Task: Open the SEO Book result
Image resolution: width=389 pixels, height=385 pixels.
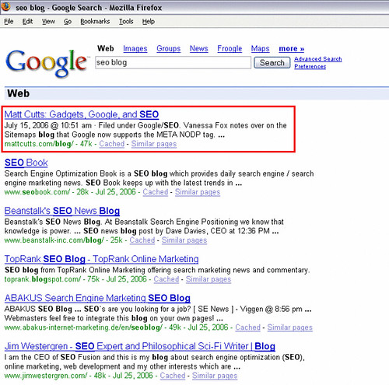Action: pos(26,163)
